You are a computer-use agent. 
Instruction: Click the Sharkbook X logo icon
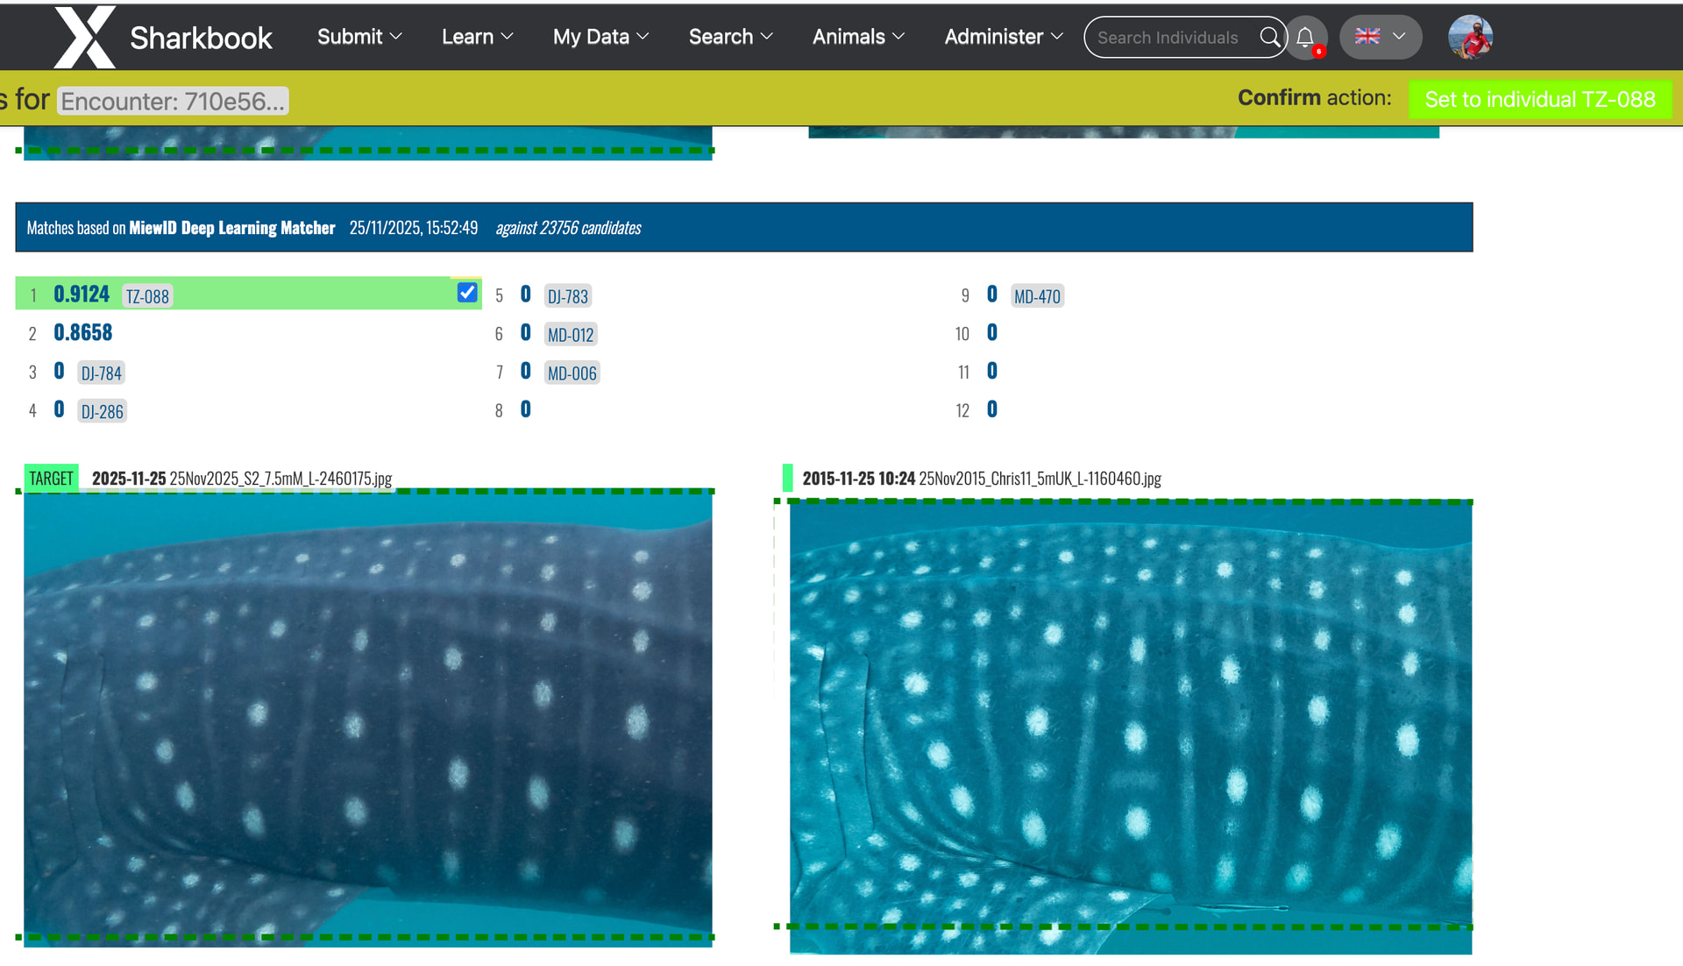pyautogui.click(x=84, y=37)
